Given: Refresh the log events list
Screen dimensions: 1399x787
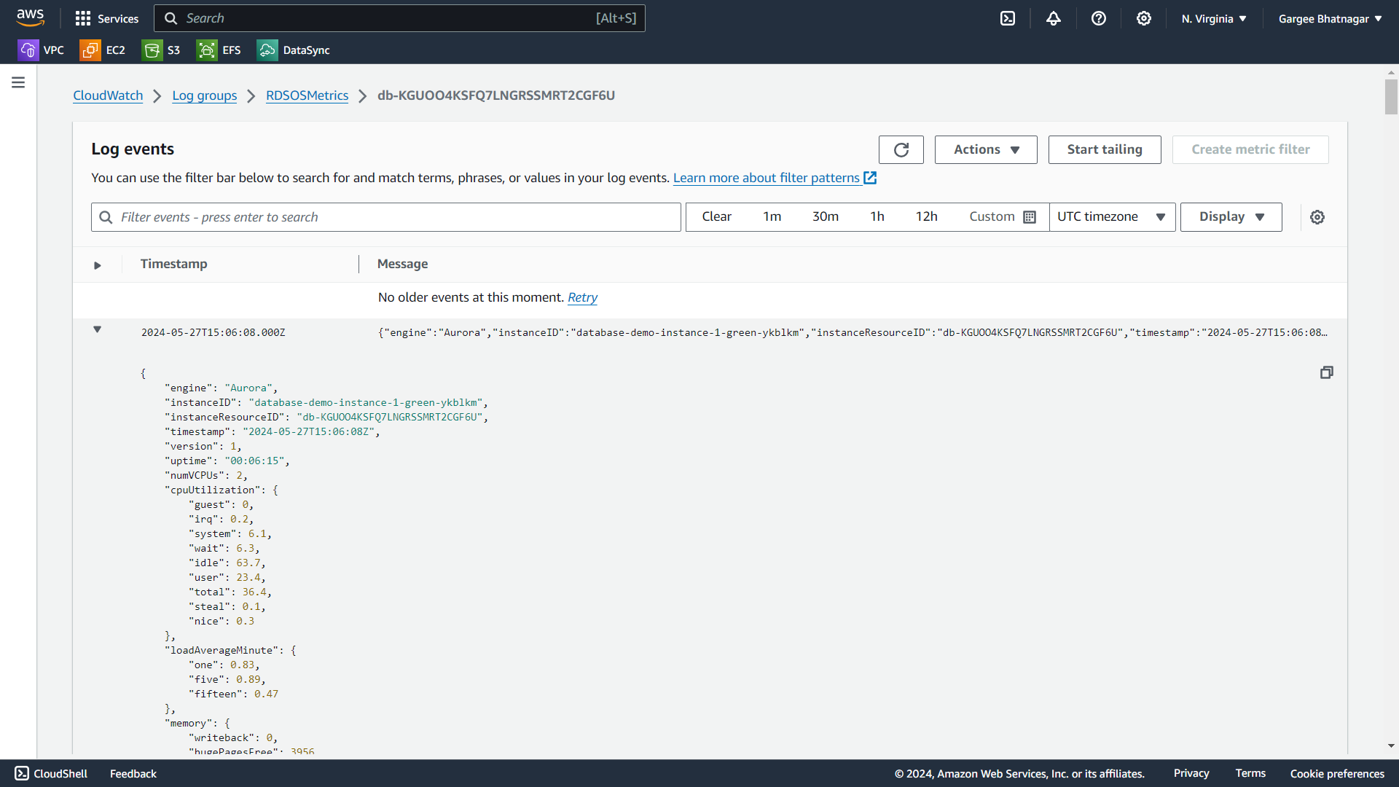Looking at the screenshot, I should click(x=901, y=150).
